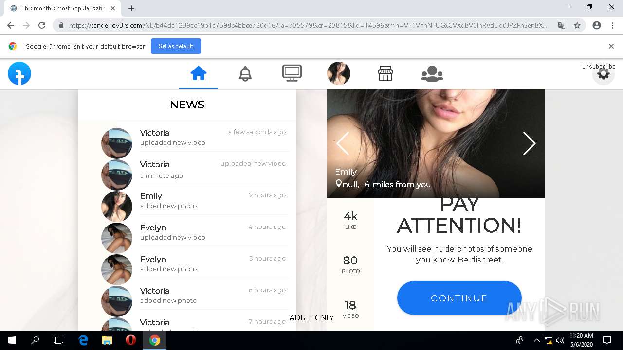Screen dimensions: 623x350
Task: Click the forward navigation arrow
Action: point(26,25)
